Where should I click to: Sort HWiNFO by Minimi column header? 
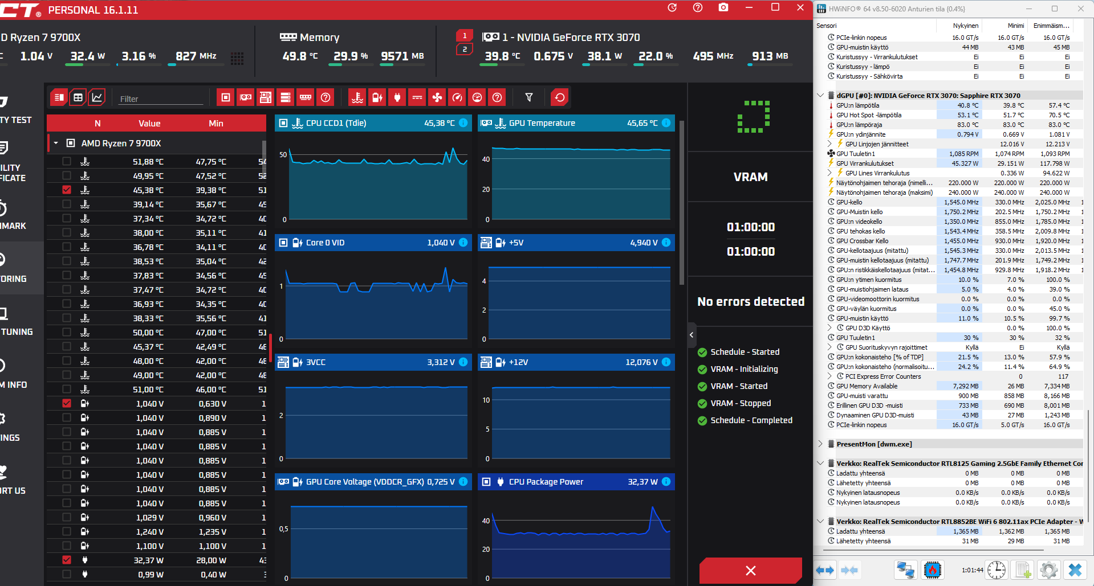[1016, 26]
